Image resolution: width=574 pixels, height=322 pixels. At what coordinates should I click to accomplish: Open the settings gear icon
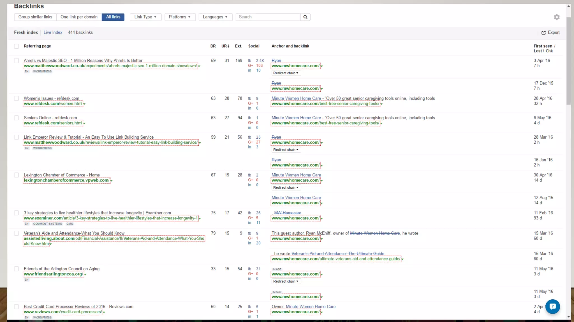[x=557, y=17]
